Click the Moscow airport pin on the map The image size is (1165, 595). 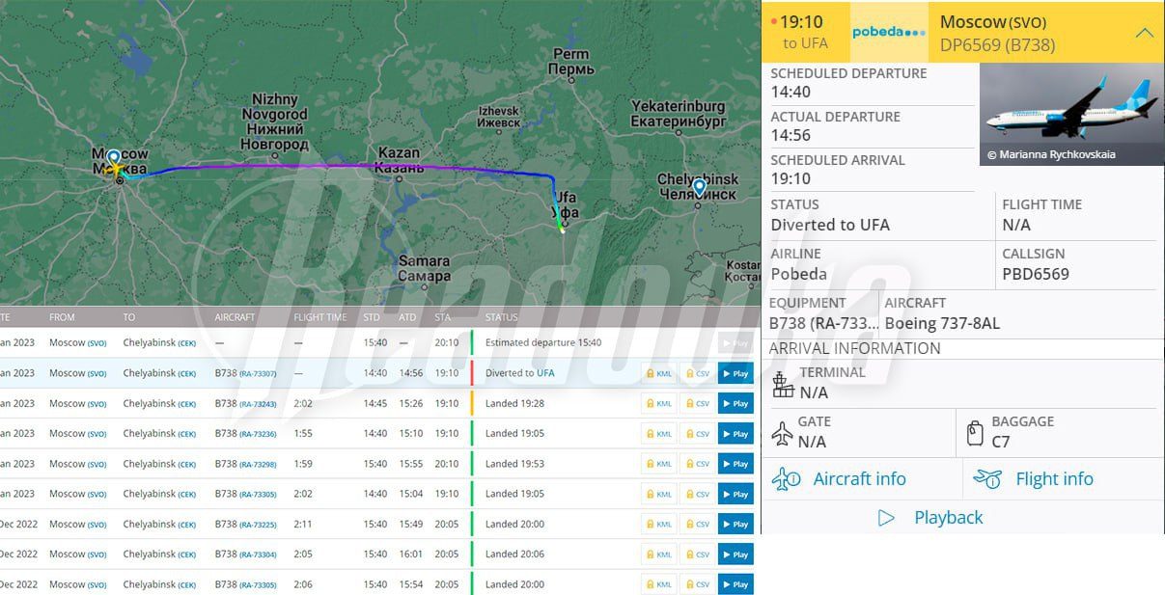[114, 158]
